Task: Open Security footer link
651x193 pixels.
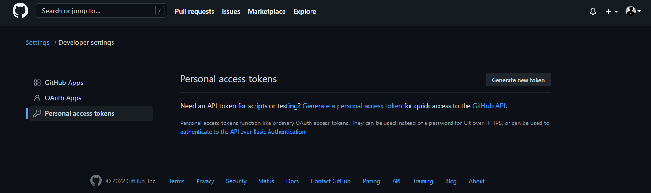Action: [236, 181]
